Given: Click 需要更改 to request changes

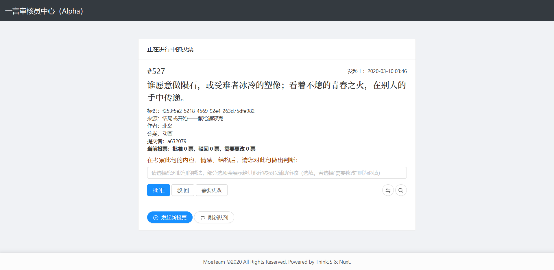Looking at the screenshot, I should click(211, 190).
